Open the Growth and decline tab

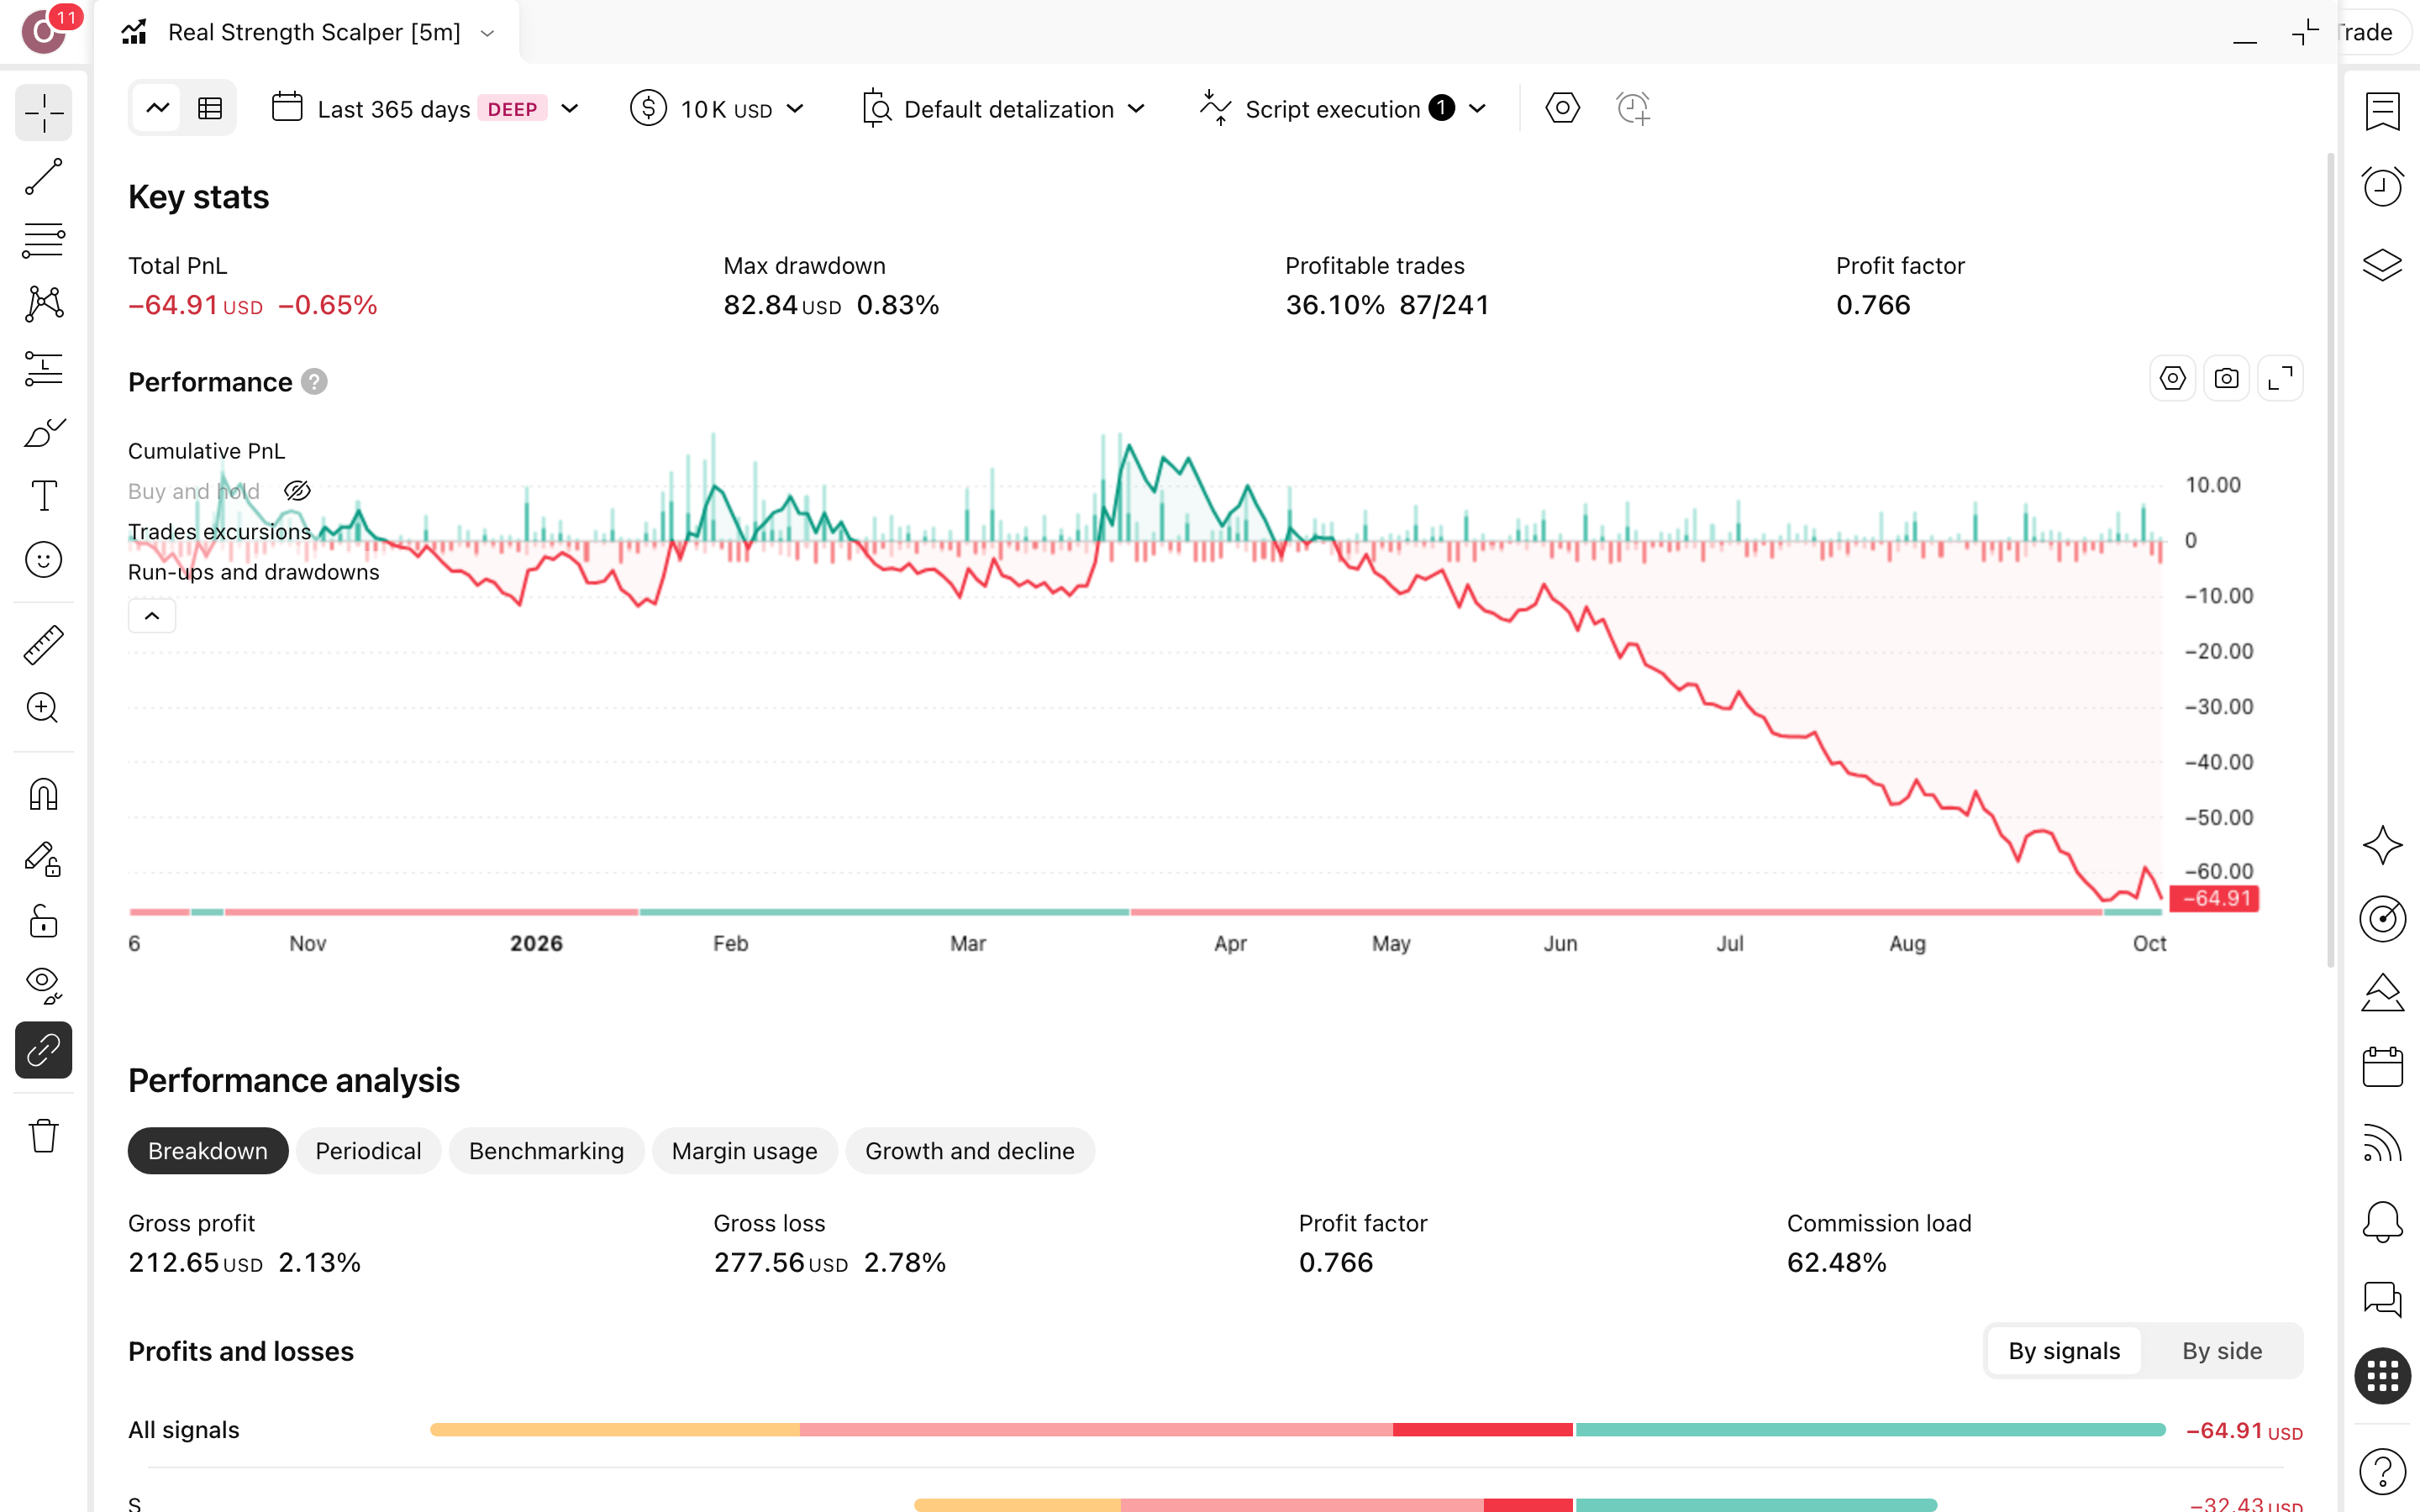click(969, 1151)
